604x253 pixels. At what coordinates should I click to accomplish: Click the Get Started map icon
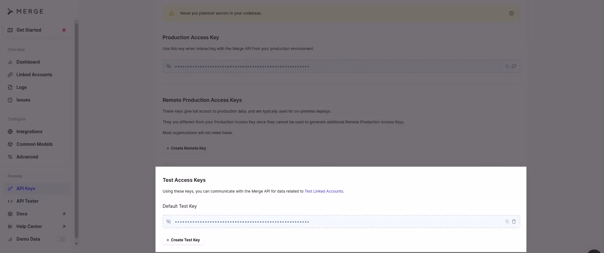(x=10, y=30)
